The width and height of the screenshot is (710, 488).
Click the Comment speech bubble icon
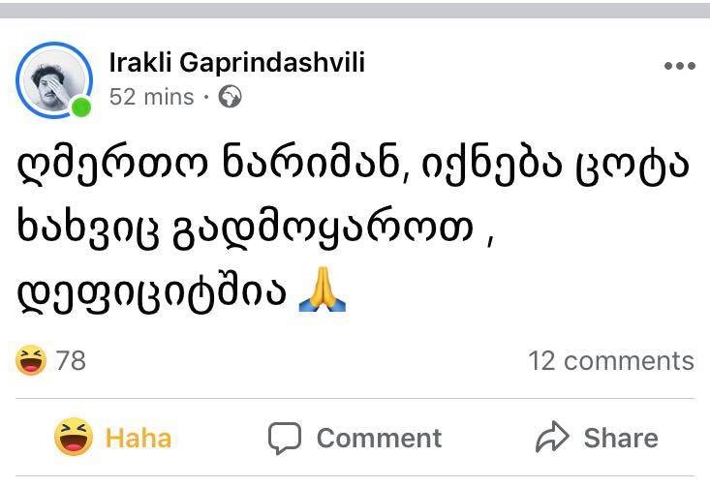click(285, 439)
